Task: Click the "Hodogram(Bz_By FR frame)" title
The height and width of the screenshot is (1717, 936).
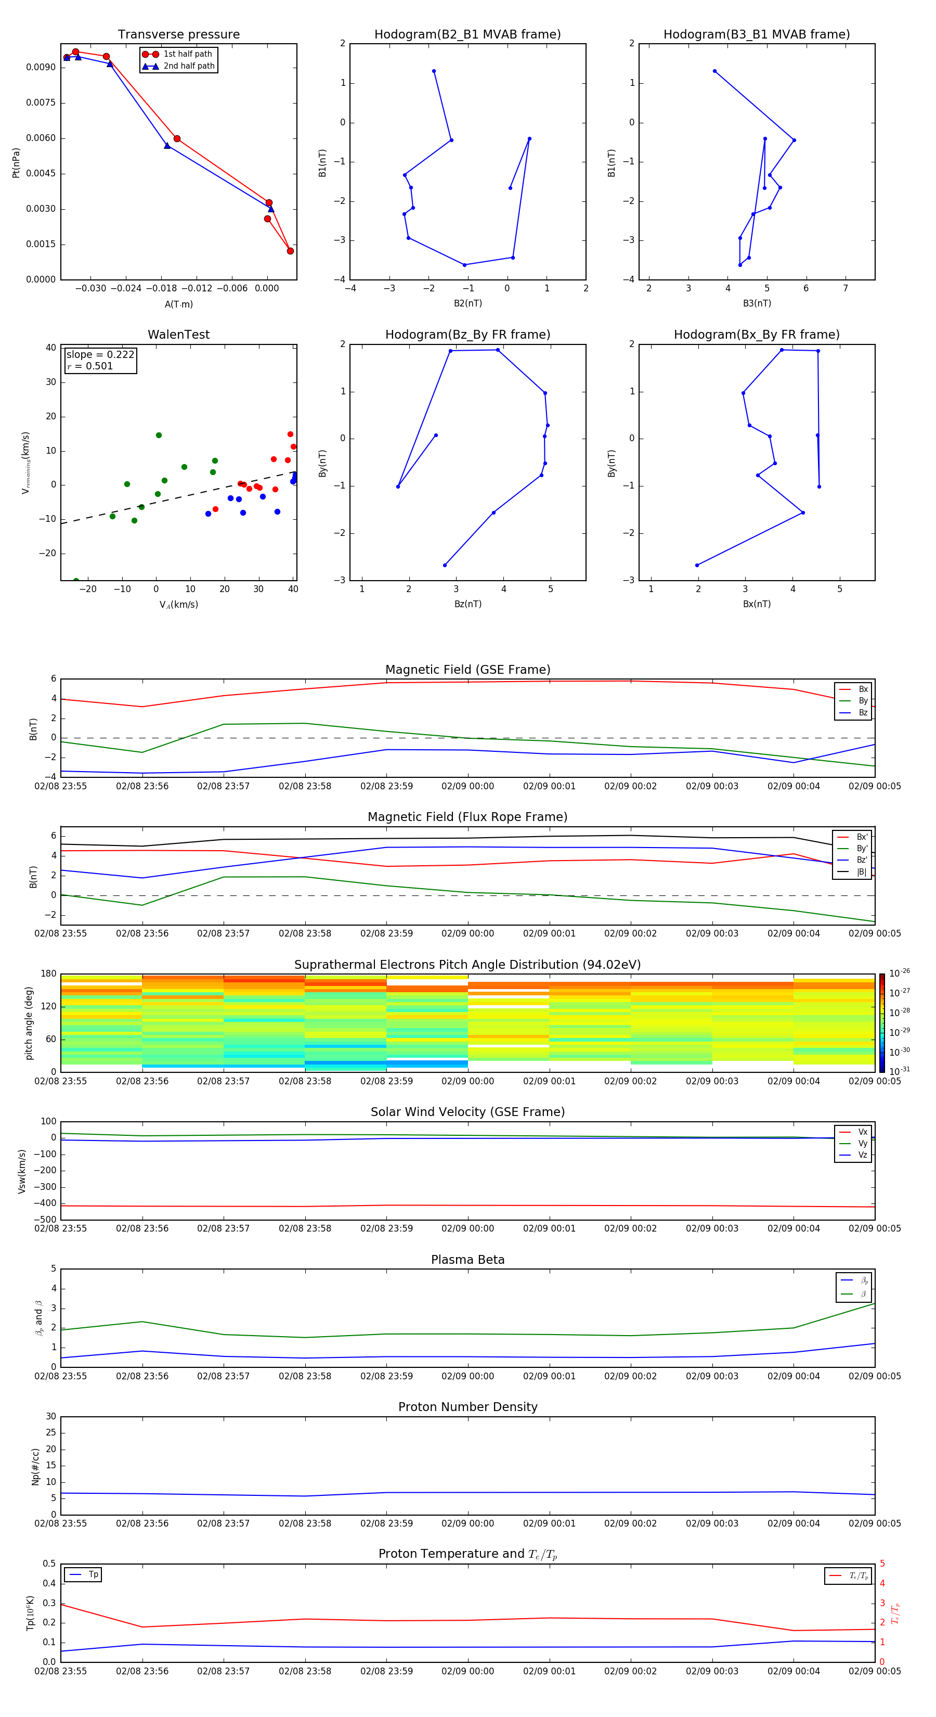Action: point(467,335)
